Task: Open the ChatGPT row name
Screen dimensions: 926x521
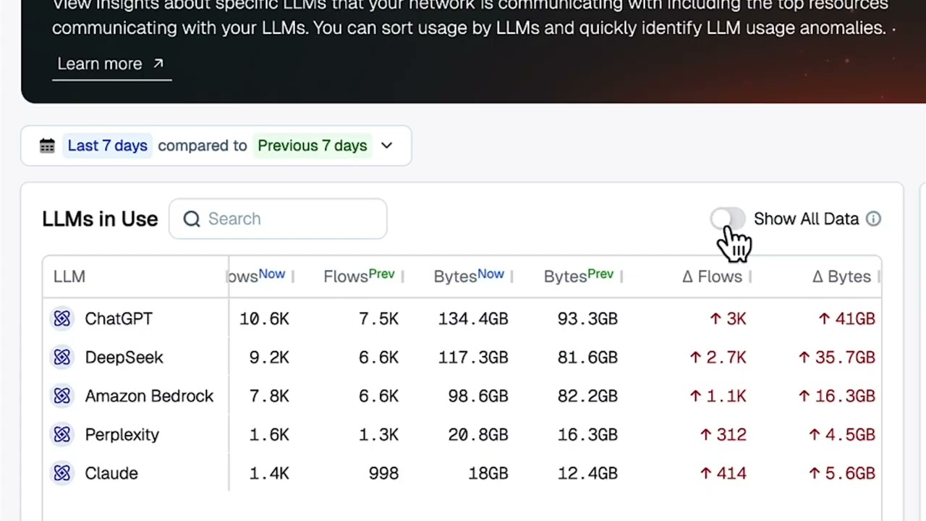Action: coord(119,318)
